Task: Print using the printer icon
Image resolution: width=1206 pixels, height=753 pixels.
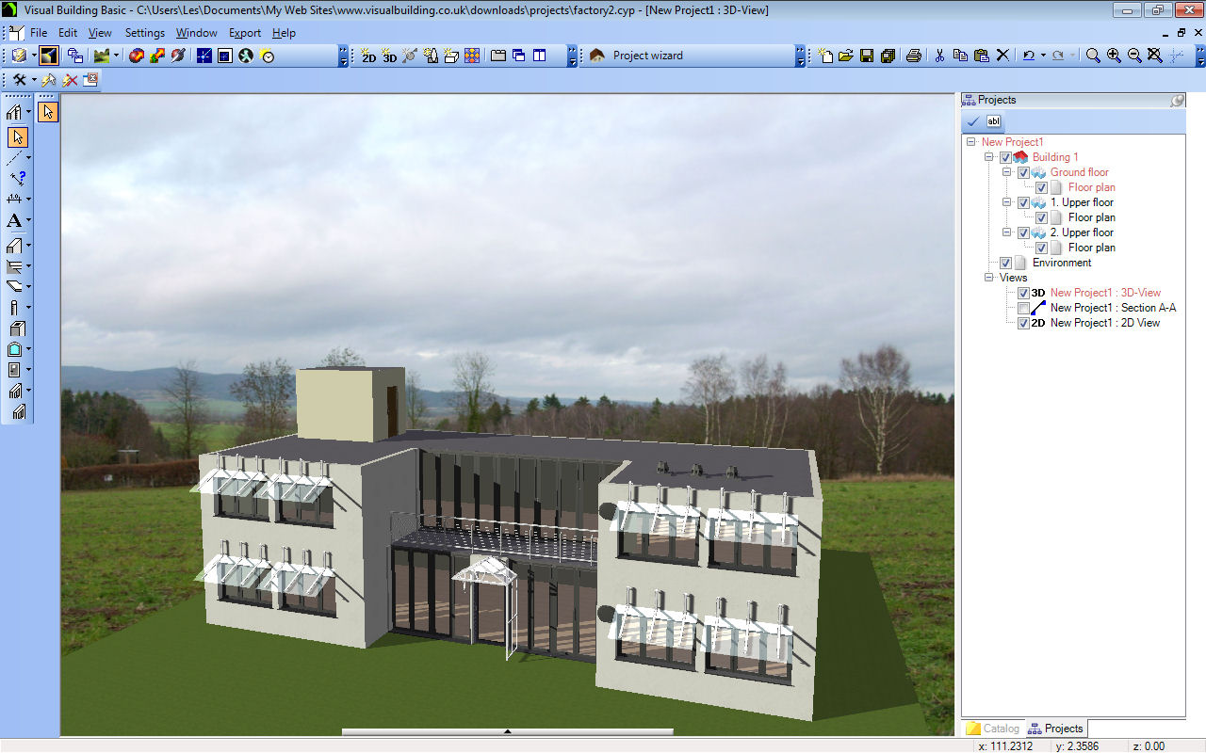Action: (x=913, y=56)
